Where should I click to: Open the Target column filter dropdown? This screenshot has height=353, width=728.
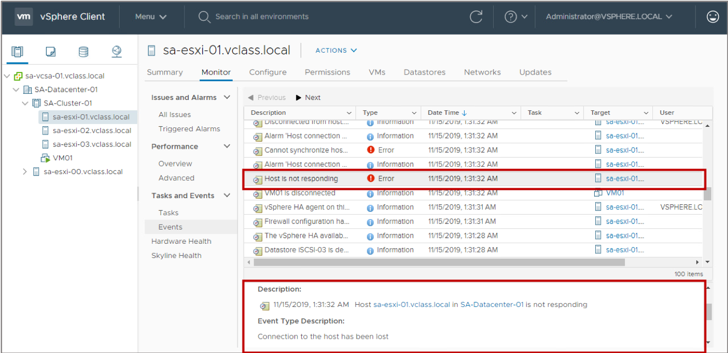[647, 113]
